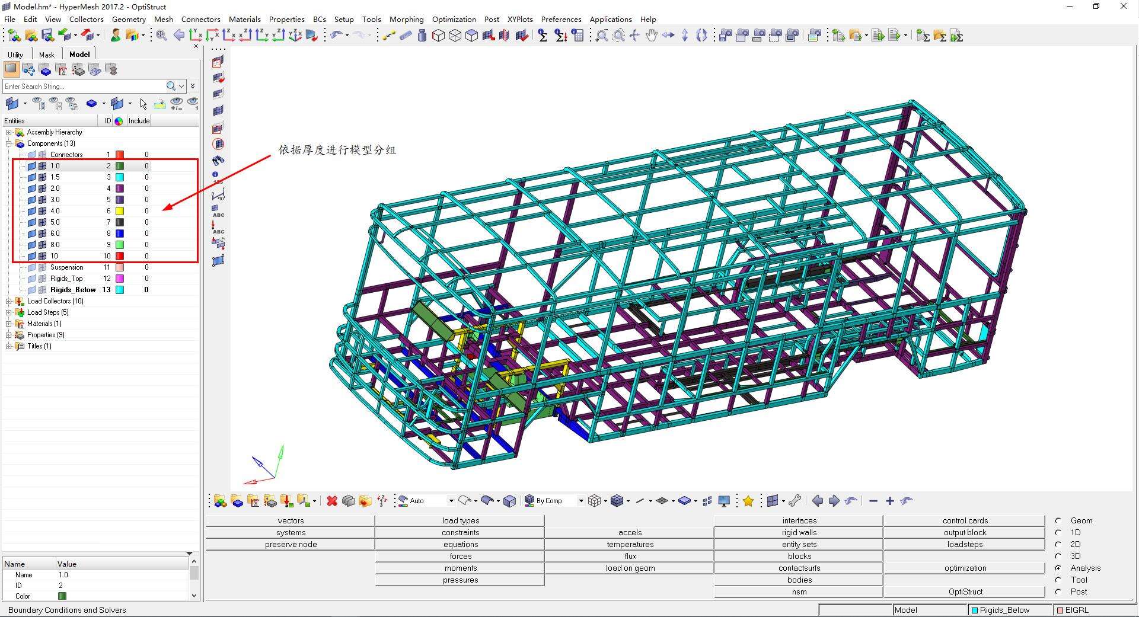This screenshot has height=617, width=1139.
Task: Switch to the Utility tab
Action: pos(15,55)
